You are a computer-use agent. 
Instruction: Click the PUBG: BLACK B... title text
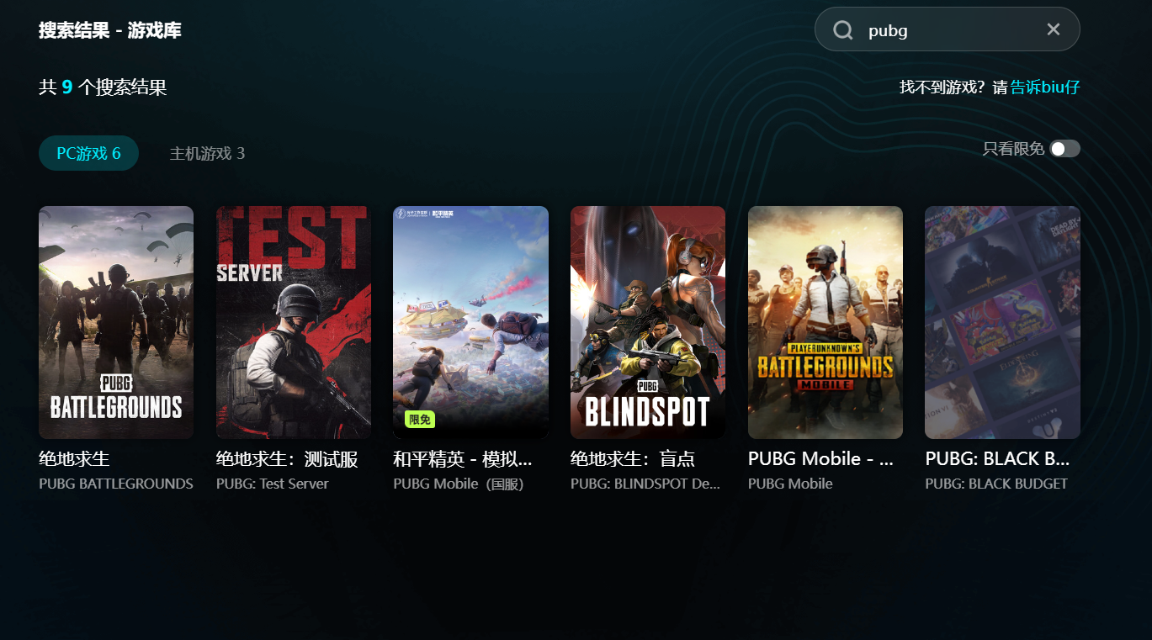997,459
